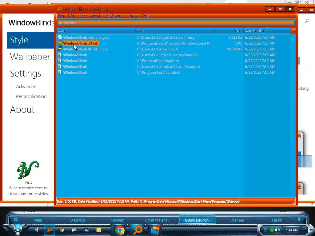Switch to WindowBlinds via large taskbar icon
This screenshot has width=315, height=236.
(156, 230)
